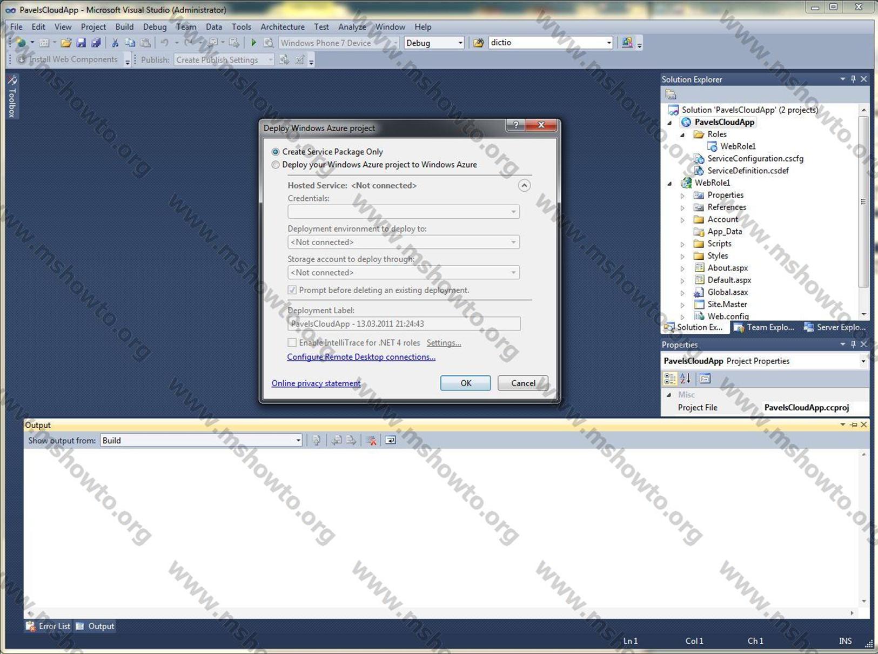This screenshot has height=654, width=878.
Task: Collapse the Hosted Service section chevron
Action: coord(524,186)
